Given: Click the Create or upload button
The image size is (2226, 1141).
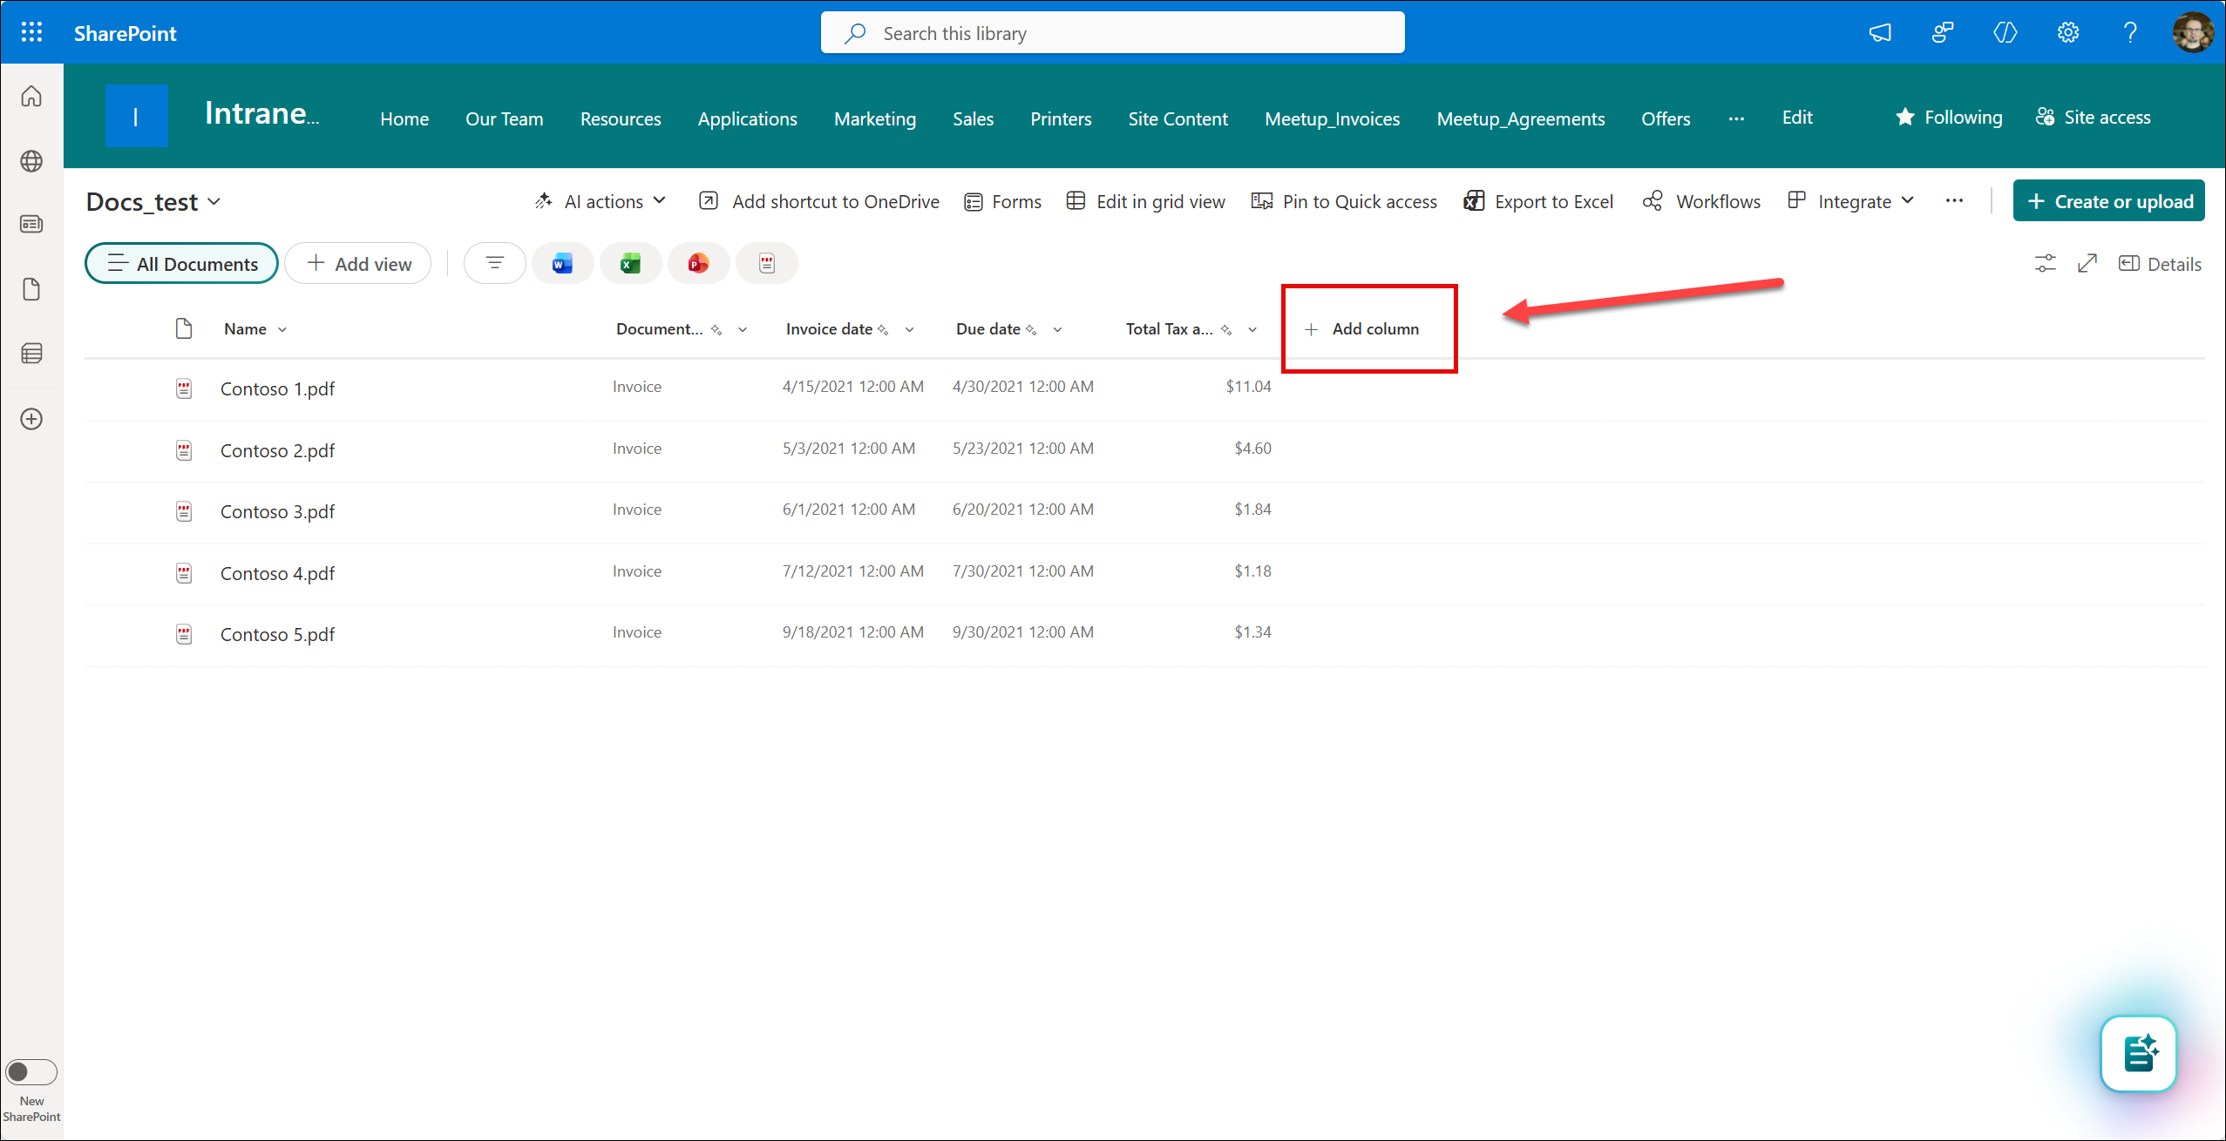Looking at the screenshot, I should tap(2108, 201).
